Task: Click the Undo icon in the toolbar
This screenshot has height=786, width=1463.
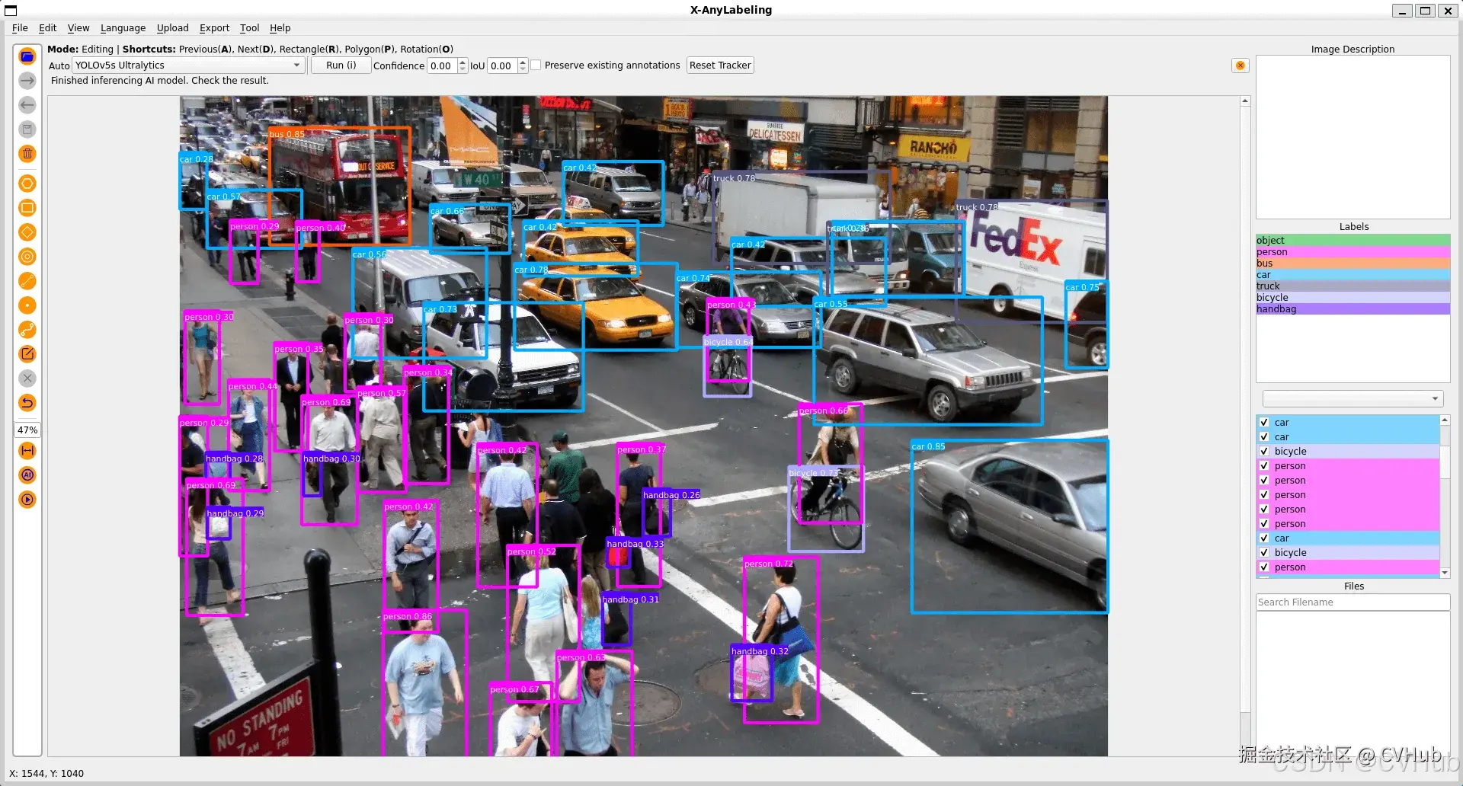Action: click(27, 403)
